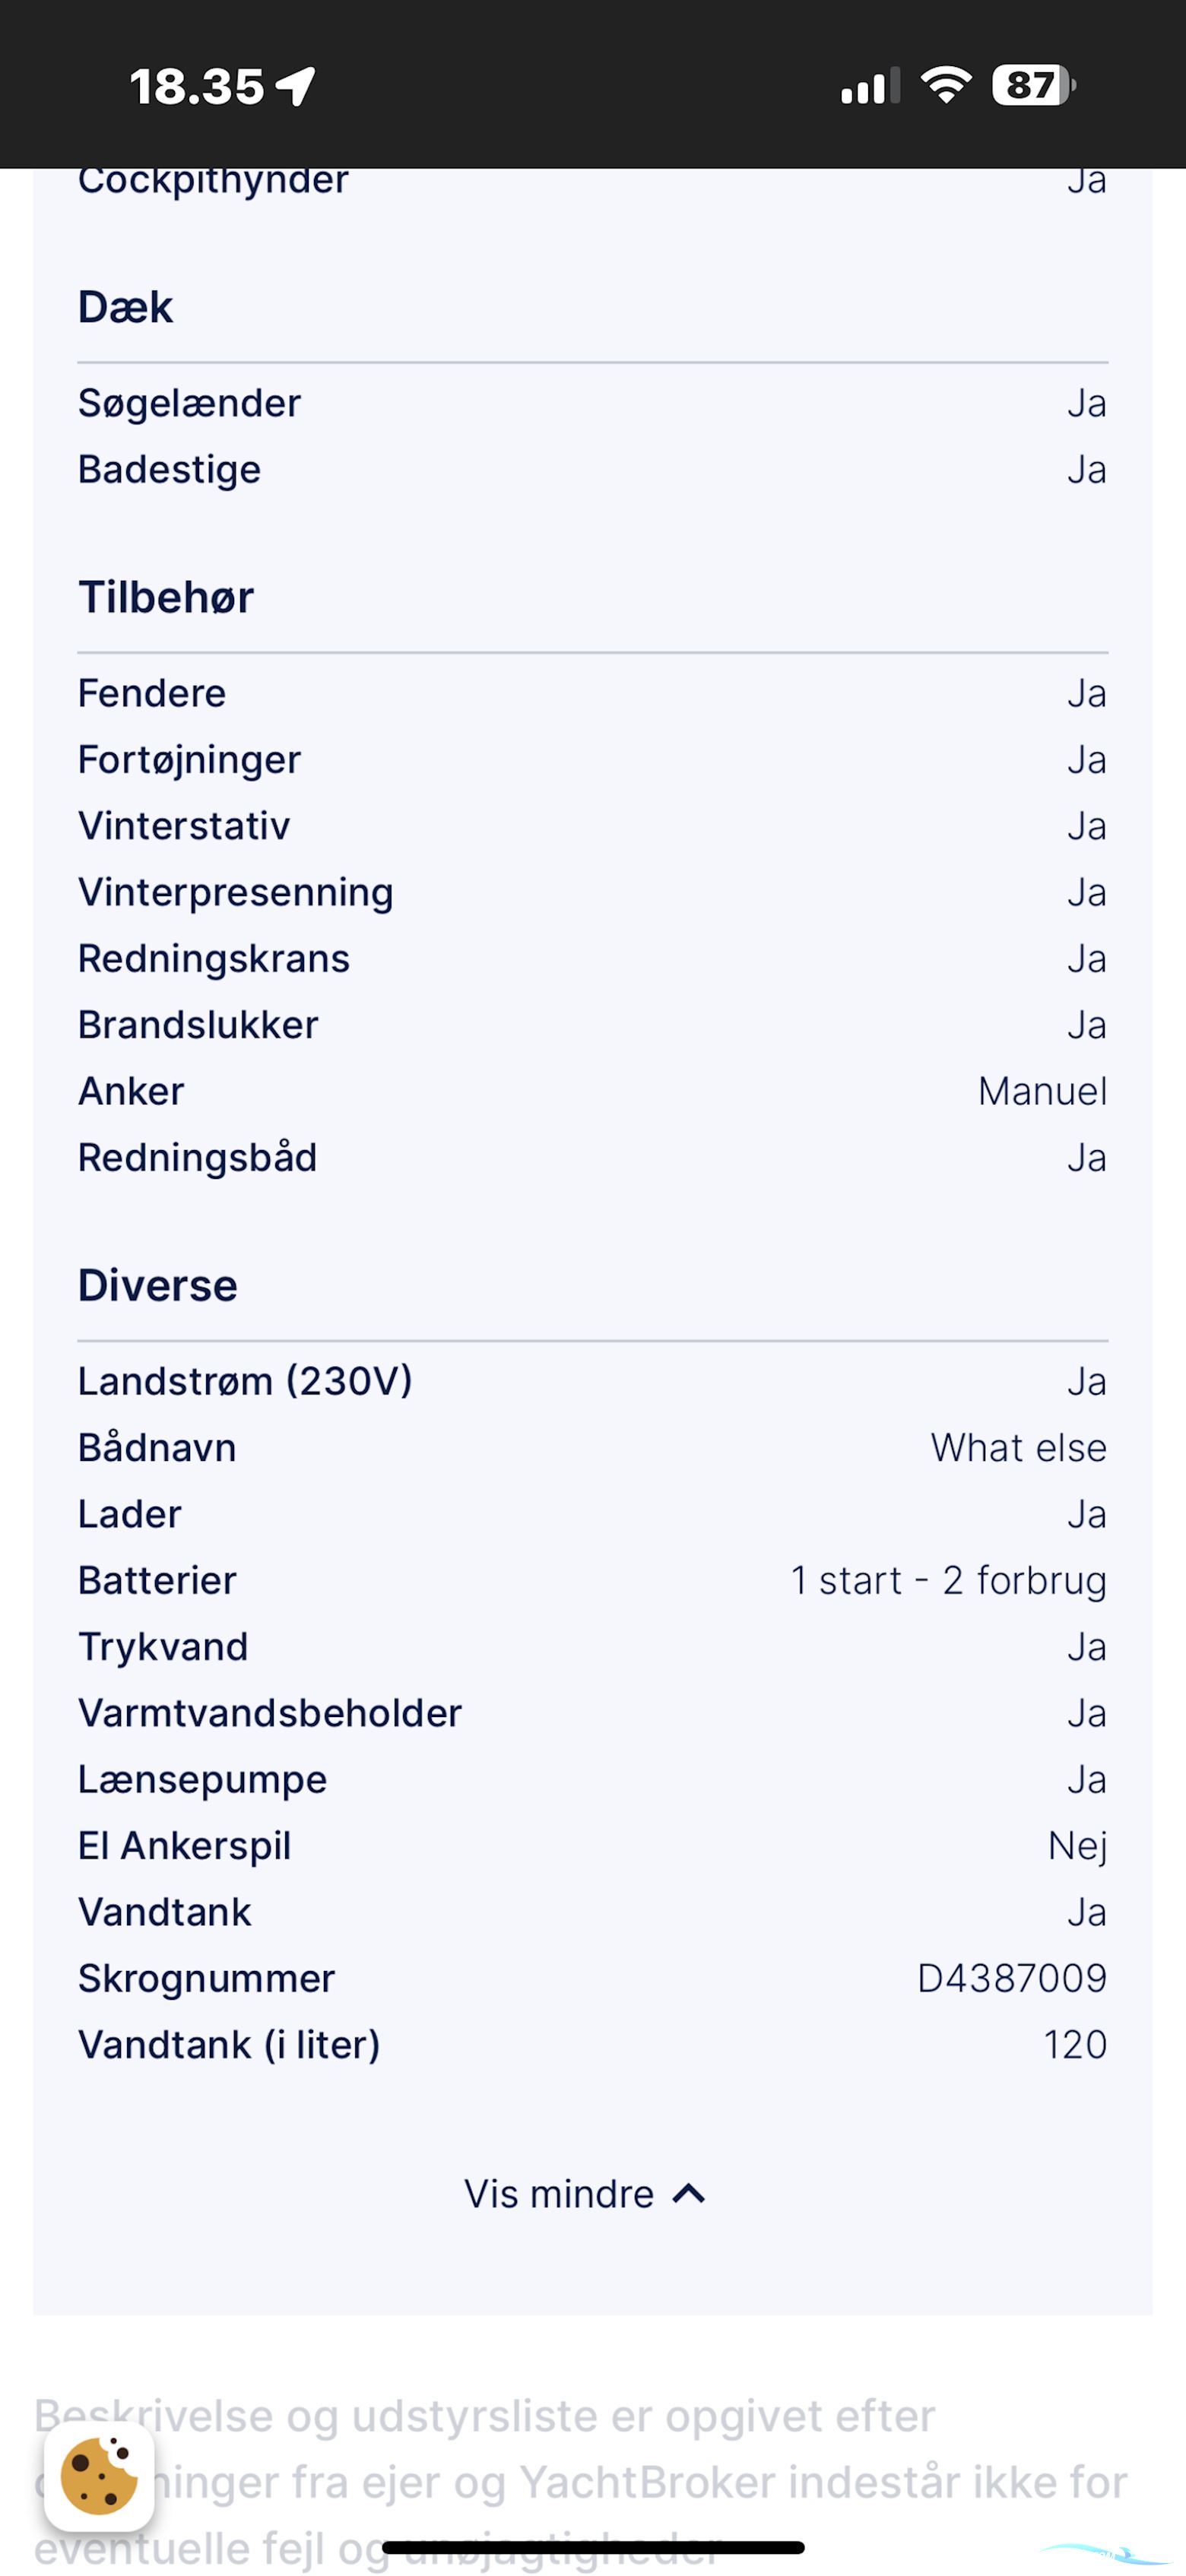Tap the cellular signal bars icon
The height and width of the screenshot is (2576, 1186).
[x=870, y=87]
